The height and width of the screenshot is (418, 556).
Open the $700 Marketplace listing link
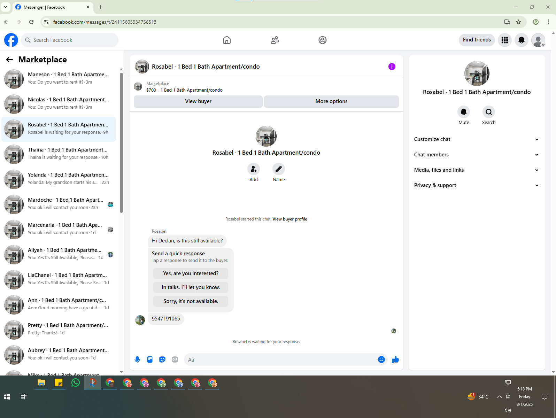tap(184, 90)
